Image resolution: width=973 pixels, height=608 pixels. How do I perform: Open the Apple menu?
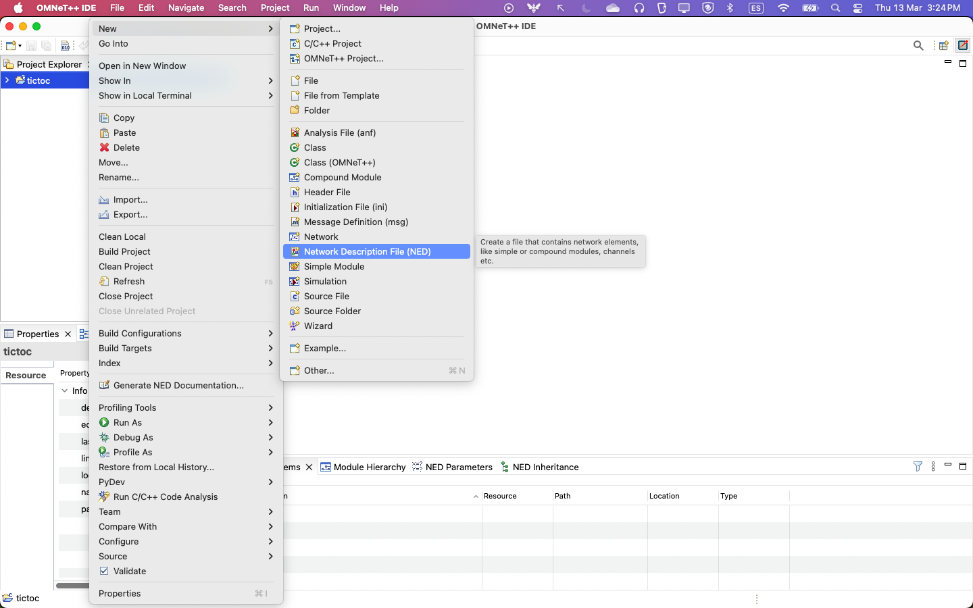point(18,7)
